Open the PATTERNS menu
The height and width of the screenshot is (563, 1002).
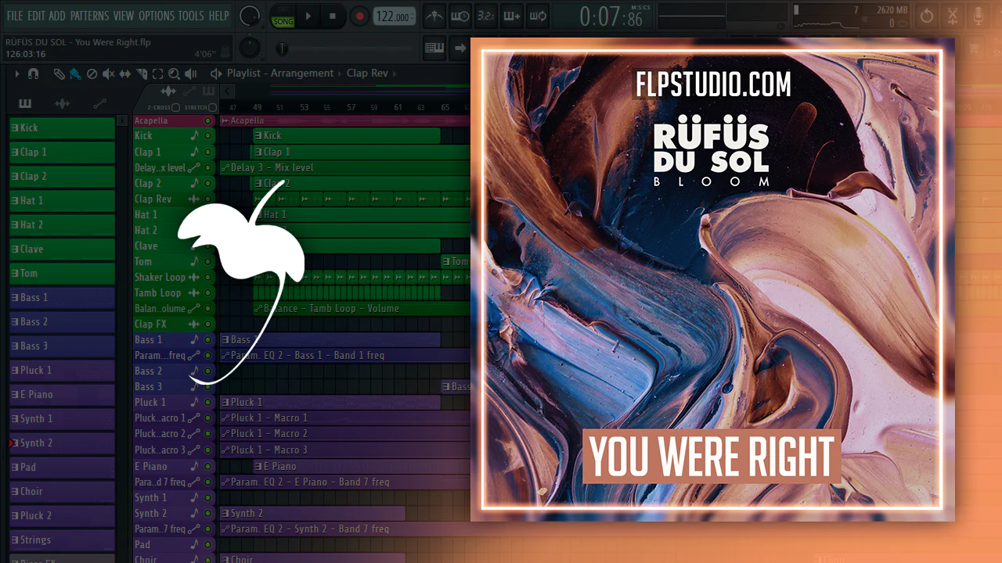[x=90, y=16]
